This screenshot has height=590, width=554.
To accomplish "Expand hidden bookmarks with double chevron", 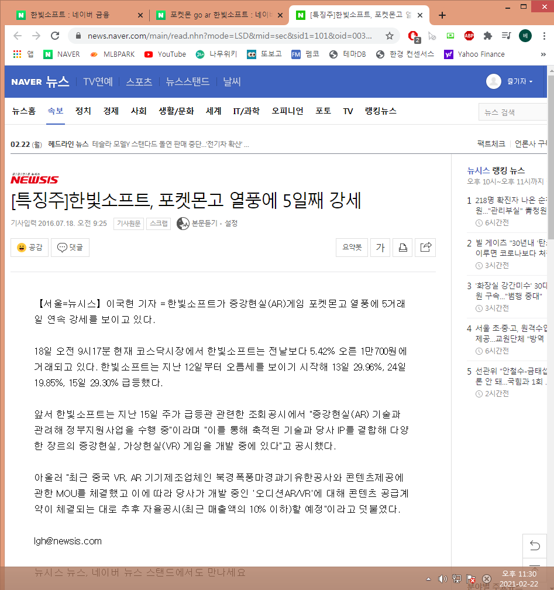I will tap(543, 54).
